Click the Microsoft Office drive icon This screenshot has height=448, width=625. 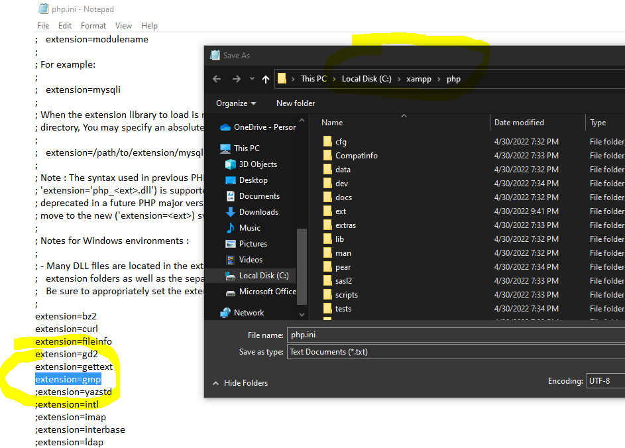pyautogui.click(x=231, y=294)
